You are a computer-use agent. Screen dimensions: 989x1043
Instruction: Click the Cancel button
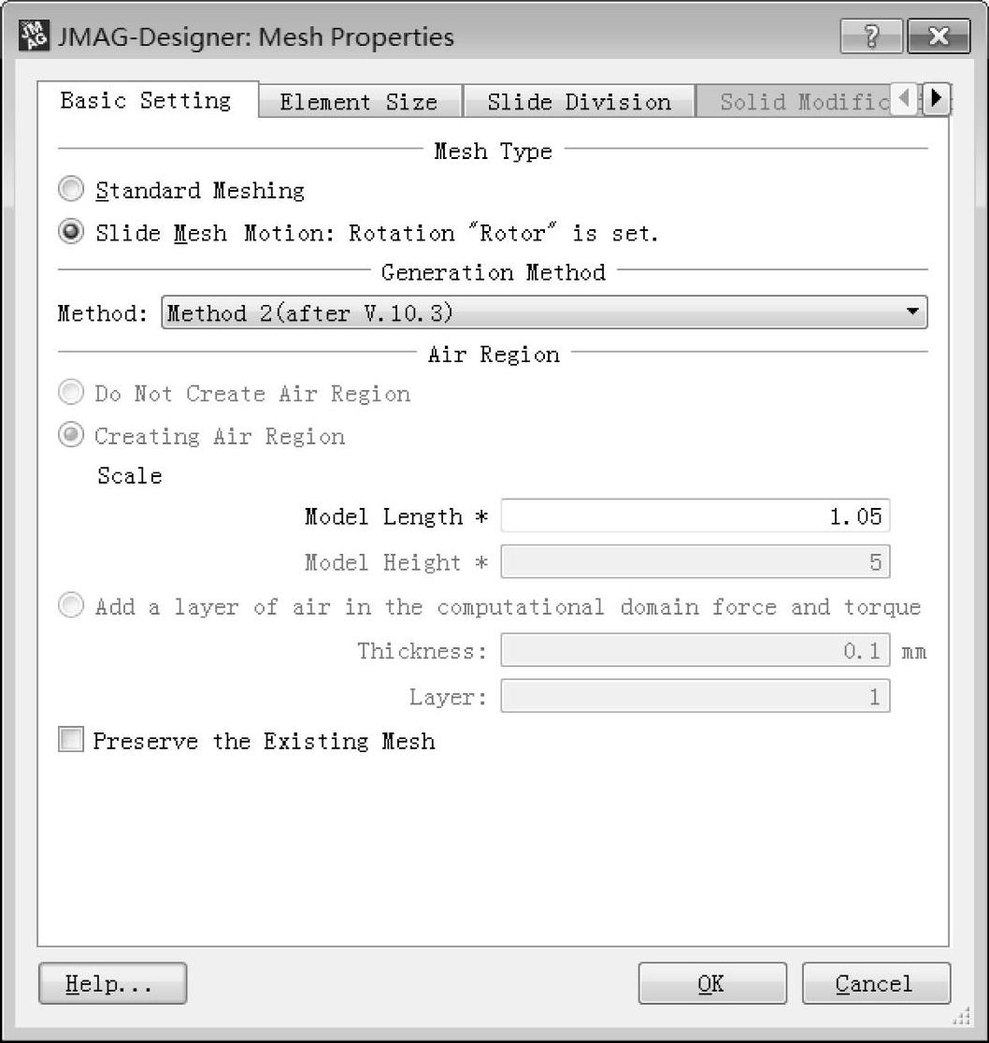(x=876, y=983)
